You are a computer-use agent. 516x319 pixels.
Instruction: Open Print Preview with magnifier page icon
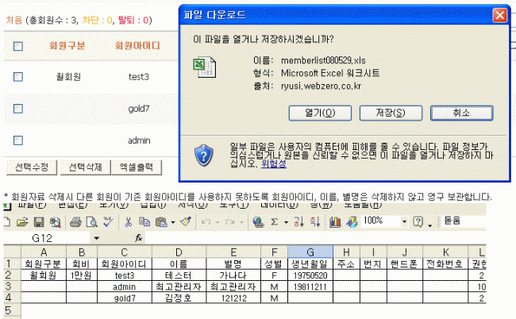click(92, 222)
